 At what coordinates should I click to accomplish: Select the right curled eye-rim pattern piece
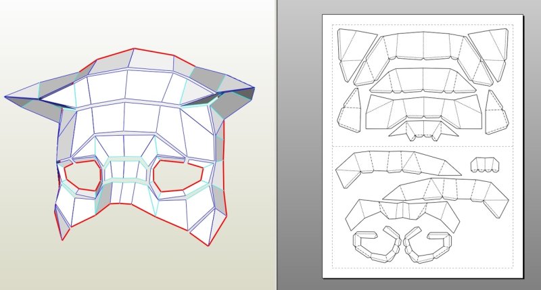click(x=425, y=245)
